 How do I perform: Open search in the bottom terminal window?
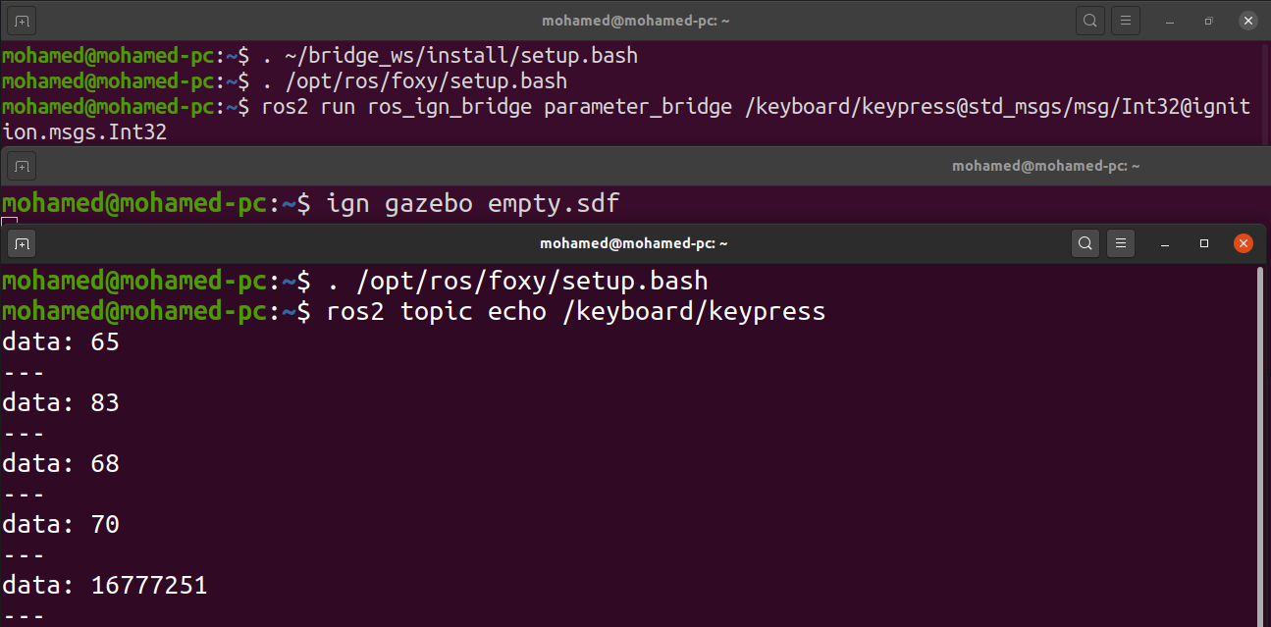pos(1085,242)
